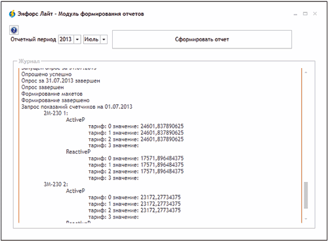The image size is (328, 241).
Task: Click the Энфорс Лайт application logo icon
Action: [x=12, y=14]
